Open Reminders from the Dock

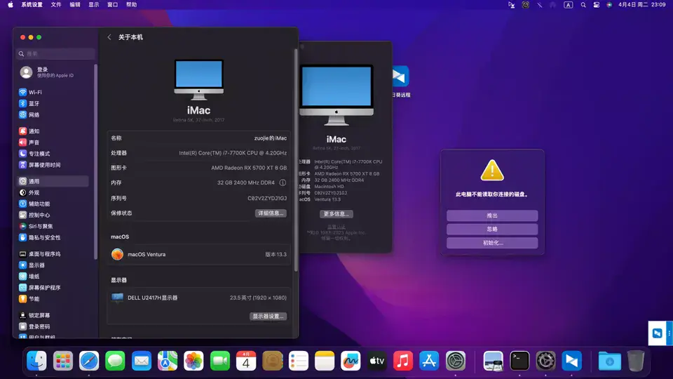[299, 361]
